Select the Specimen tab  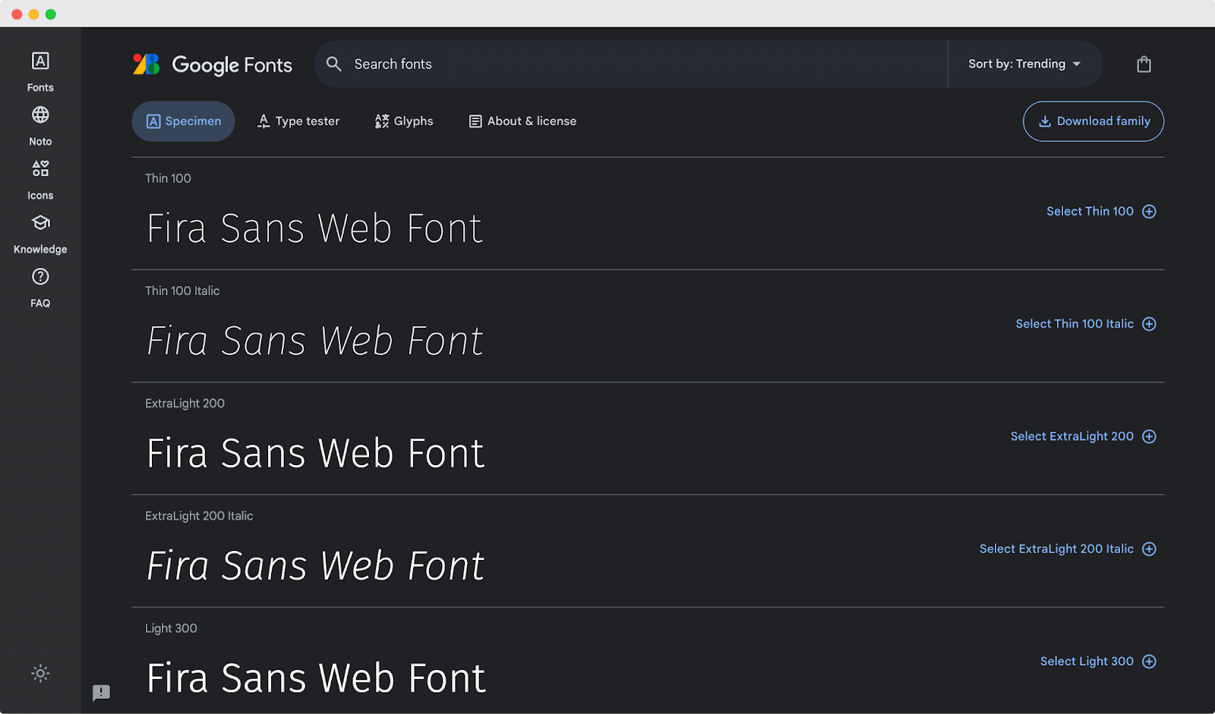pyautogui.click(x=183, y=121)
